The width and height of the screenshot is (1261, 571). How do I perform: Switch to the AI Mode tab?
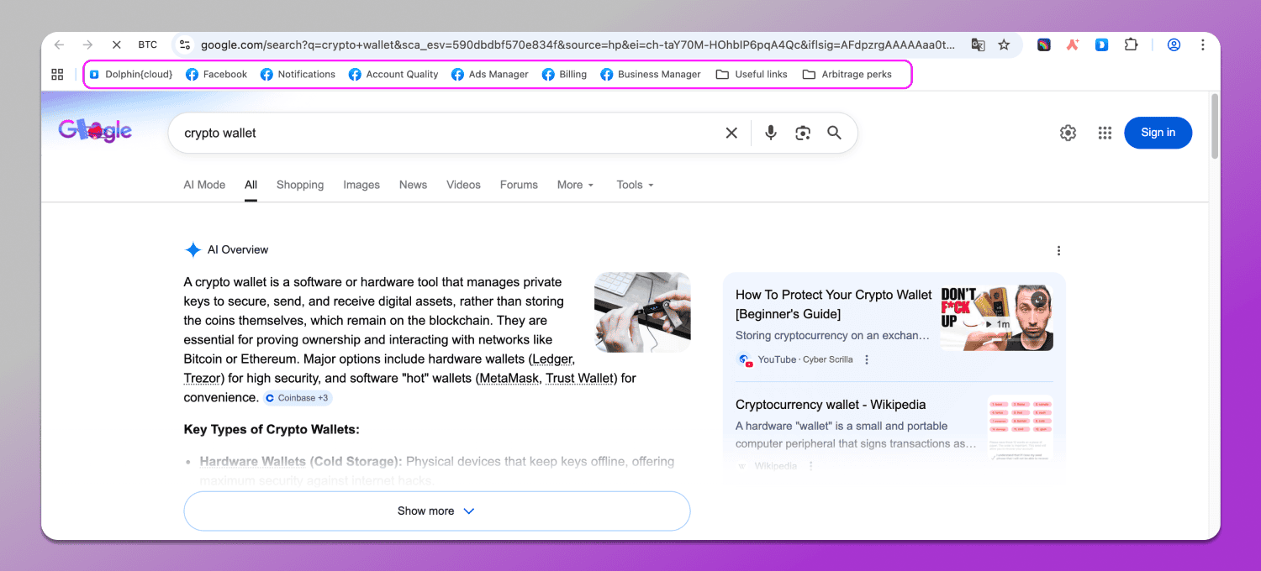(204, 185)
